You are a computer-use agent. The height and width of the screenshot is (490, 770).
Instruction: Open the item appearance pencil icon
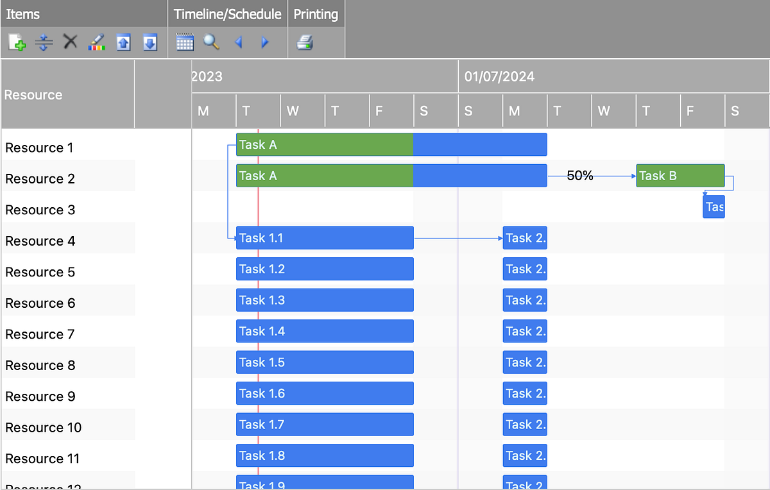pyautogui.click(x=96, y=42)
